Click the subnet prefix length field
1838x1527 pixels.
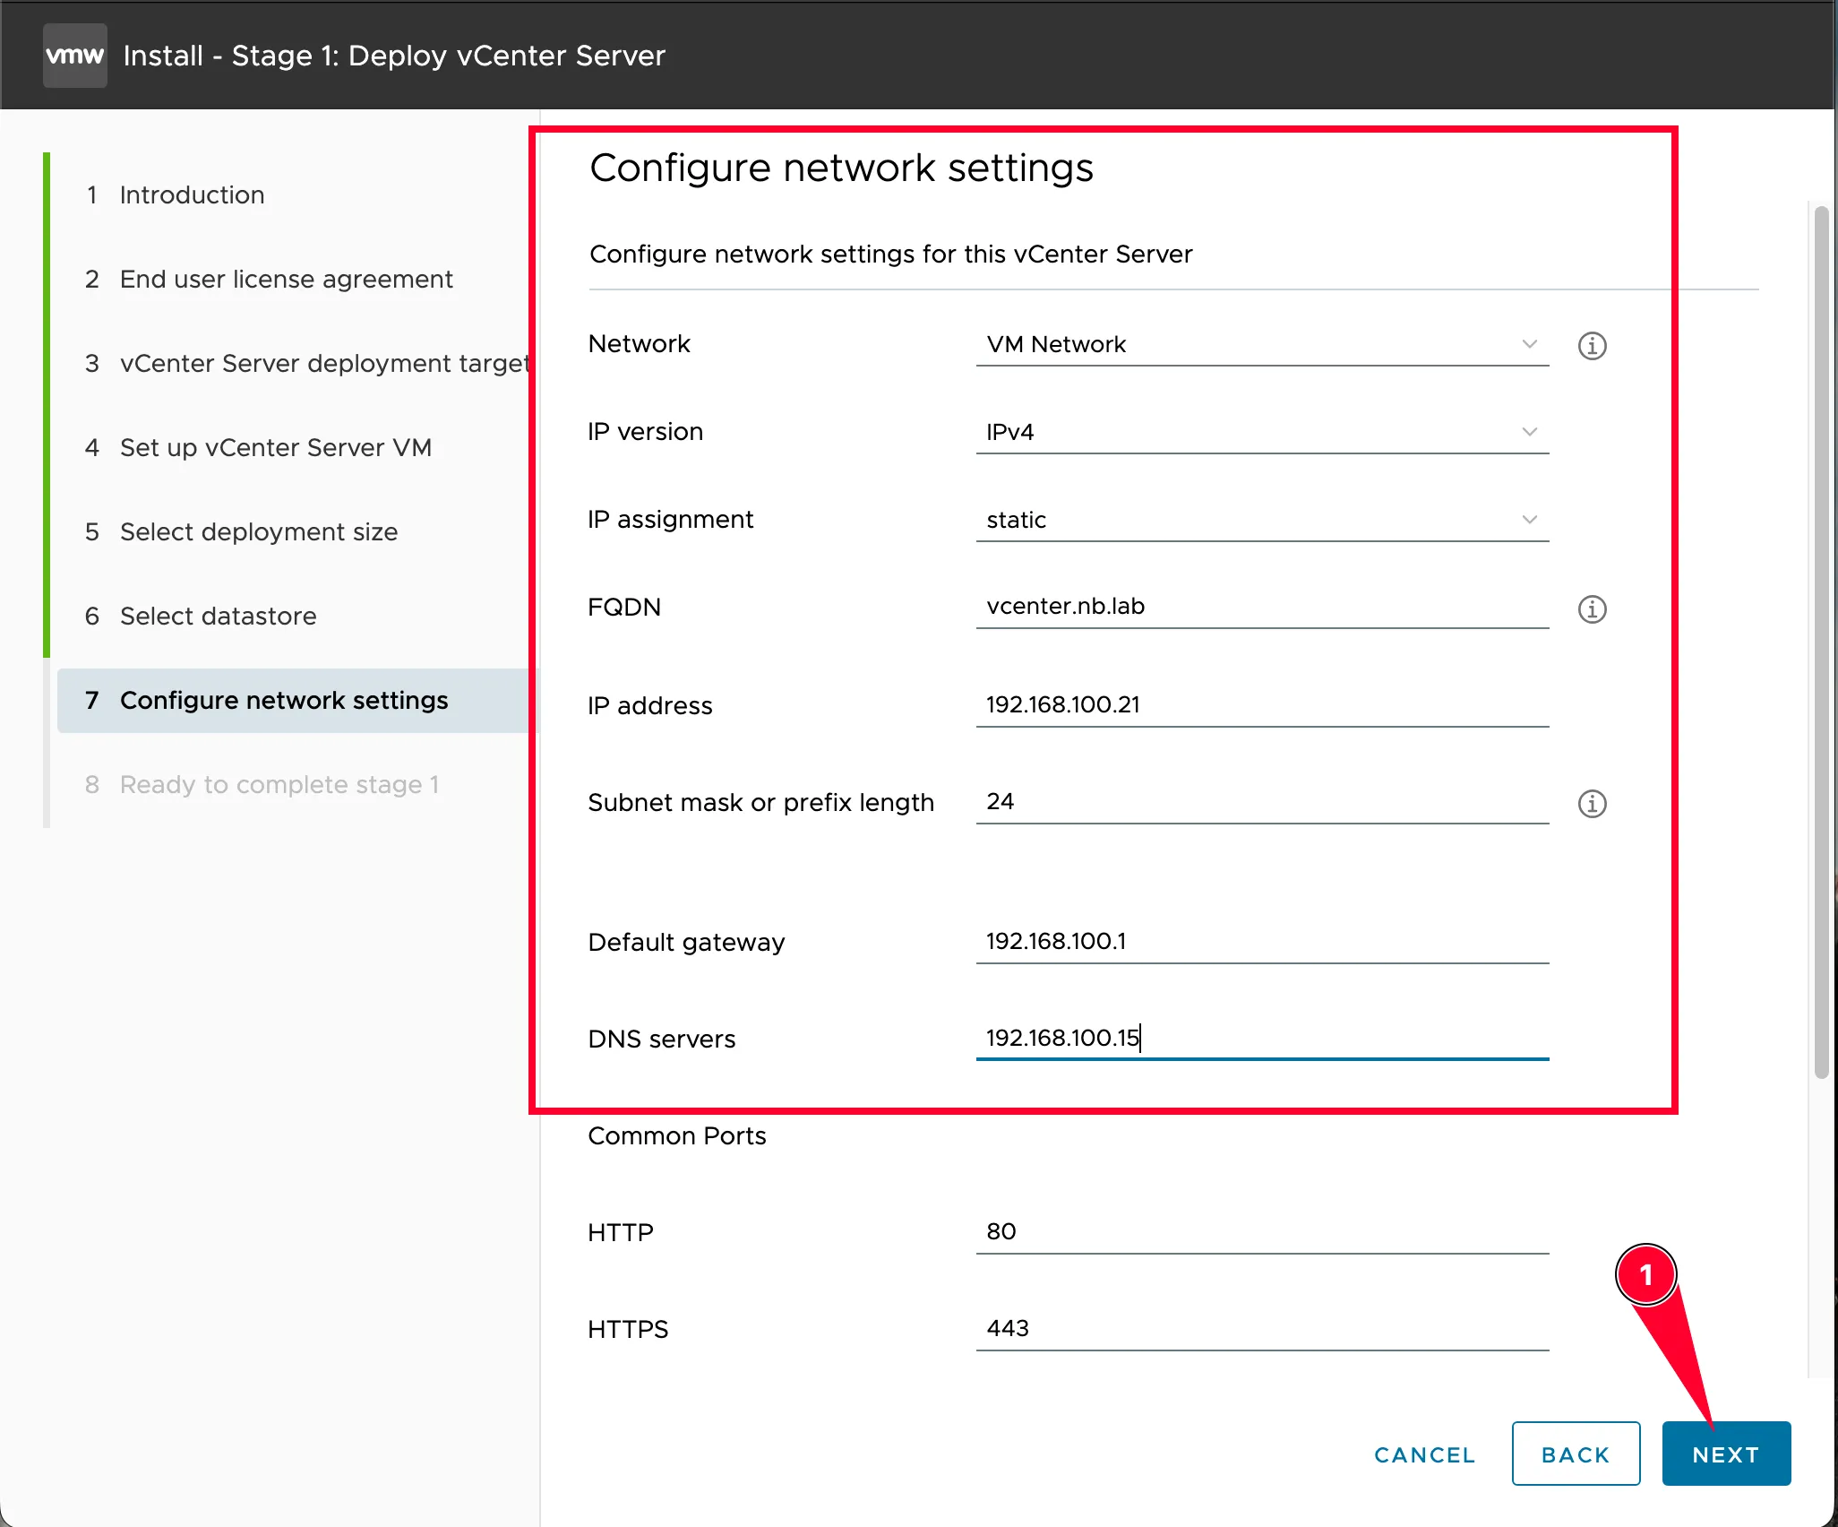coord(1262,802)
